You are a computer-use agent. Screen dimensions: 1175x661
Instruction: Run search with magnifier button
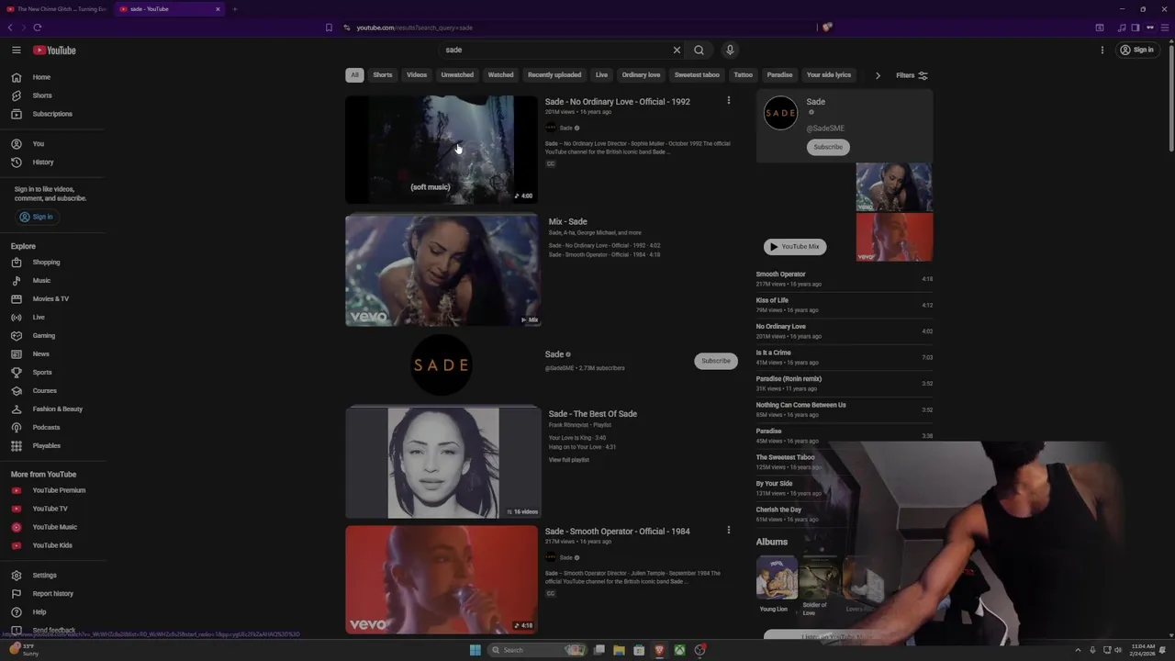coord(699,50)
